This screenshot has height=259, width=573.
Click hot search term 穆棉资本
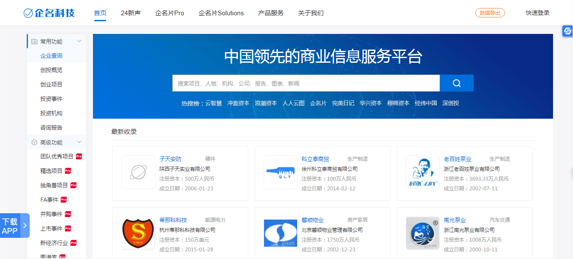pos(398,103)
